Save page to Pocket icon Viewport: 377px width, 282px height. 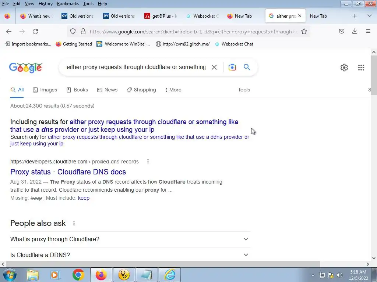pyautogui.click(x=342, y=31)
